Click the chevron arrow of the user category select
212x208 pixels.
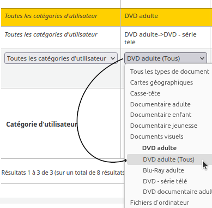tap(113, 58)
